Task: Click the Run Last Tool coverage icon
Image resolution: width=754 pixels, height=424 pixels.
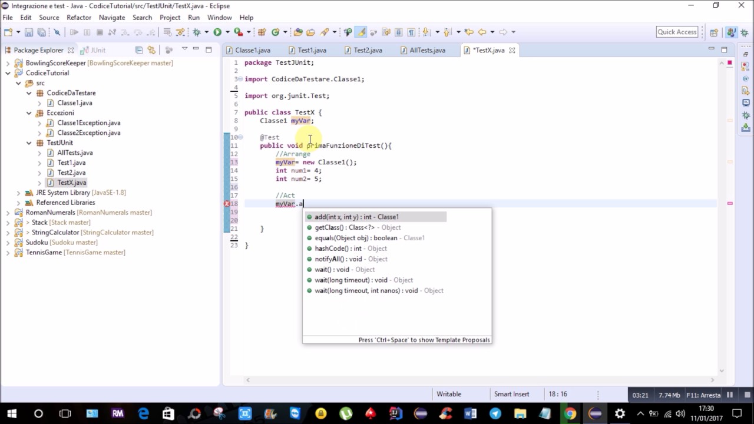Action: click(x=239, y=32)
